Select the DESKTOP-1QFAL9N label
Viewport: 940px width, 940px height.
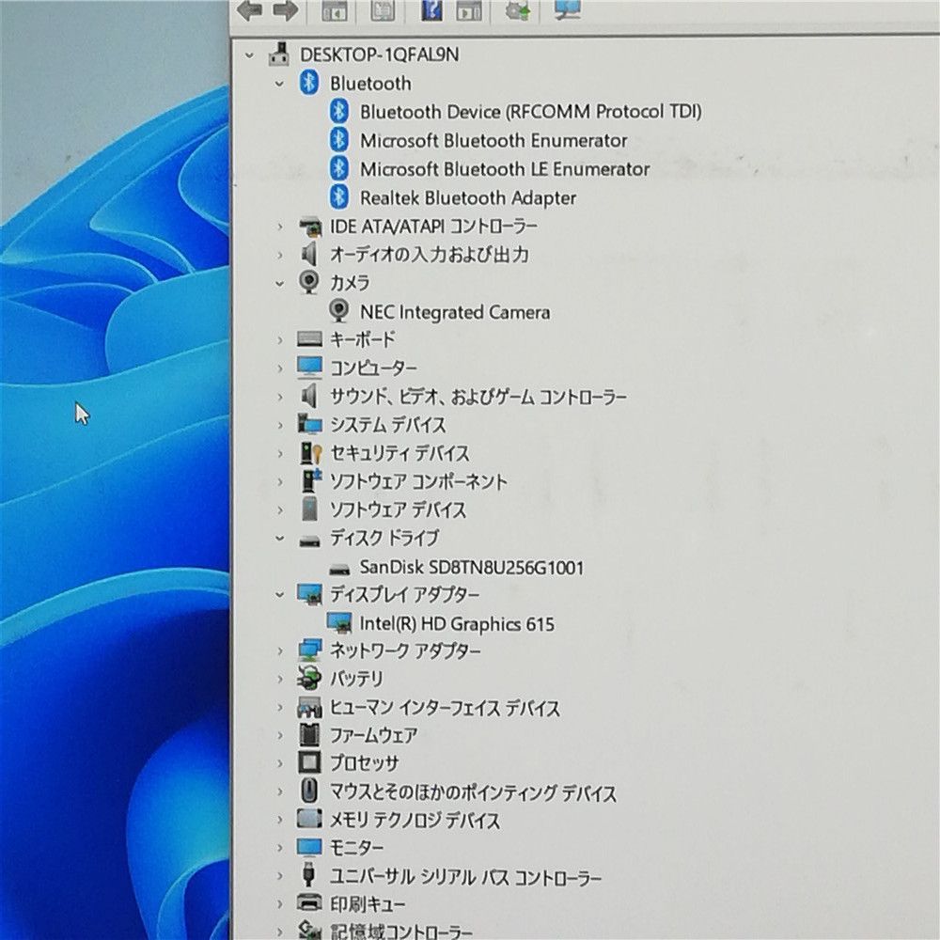(380, 55)
